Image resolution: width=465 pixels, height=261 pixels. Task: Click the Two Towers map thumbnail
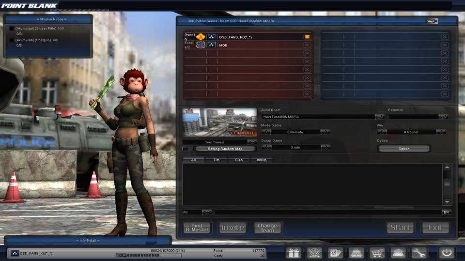219,122
